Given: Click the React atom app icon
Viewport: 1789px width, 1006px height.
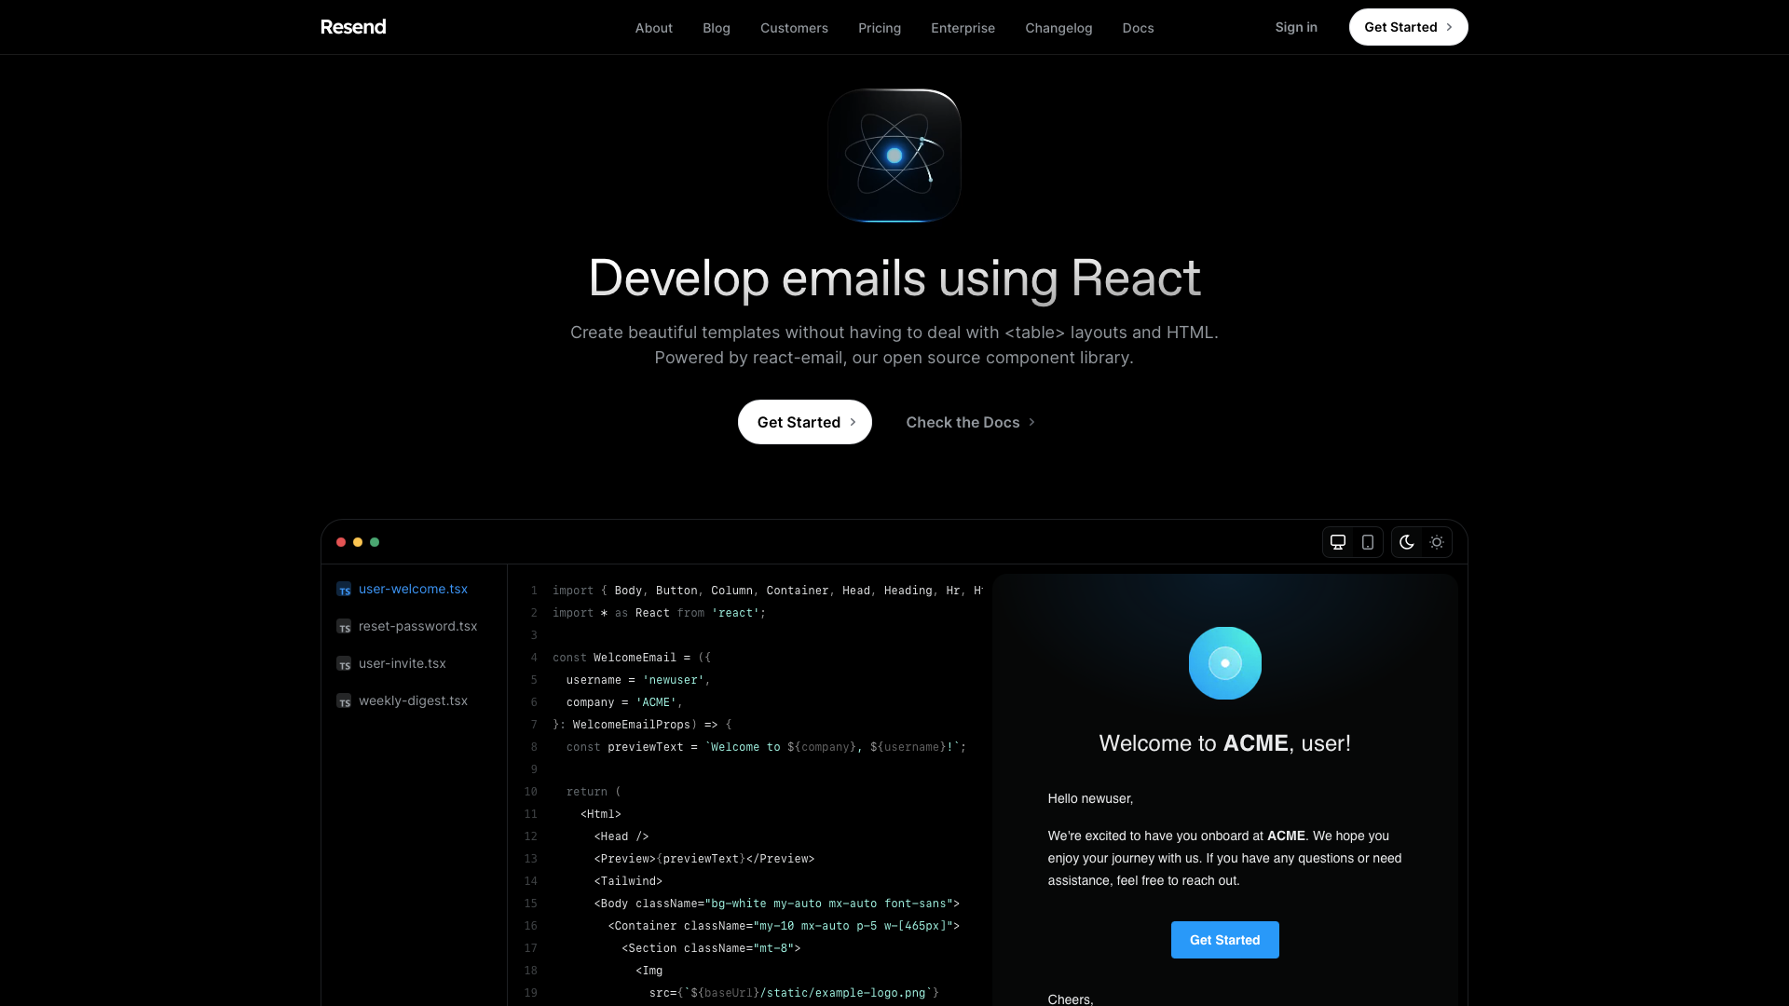Looking at the screenshot, I should pyautogui.click(x=894, y=156).
